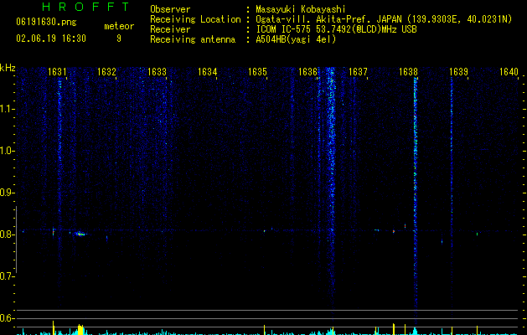Click the Receiver label
This screenshot has height=335, width=527.
tap(170, 29)
